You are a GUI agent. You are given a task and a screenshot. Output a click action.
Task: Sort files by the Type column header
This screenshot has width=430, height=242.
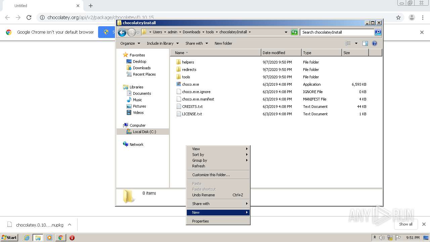[x=321, y=53]
